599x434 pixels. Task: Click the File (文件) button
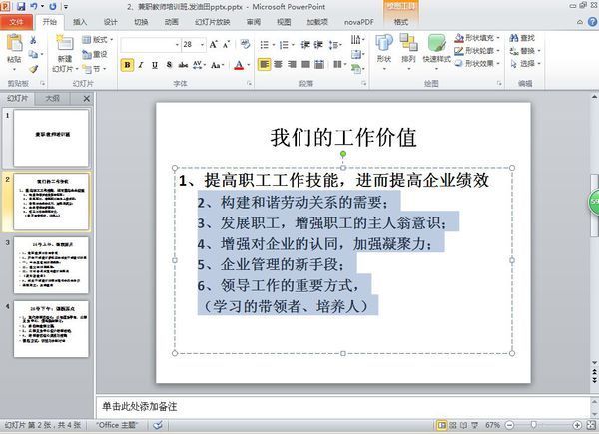pos(17,21)
